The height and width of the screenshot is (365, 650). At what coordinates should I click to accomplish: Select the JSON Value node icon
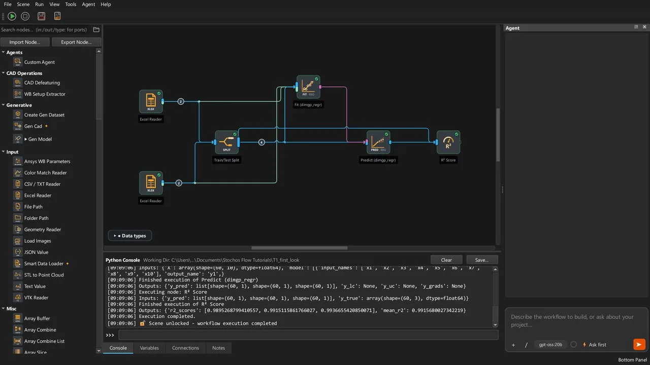[18, 252]
